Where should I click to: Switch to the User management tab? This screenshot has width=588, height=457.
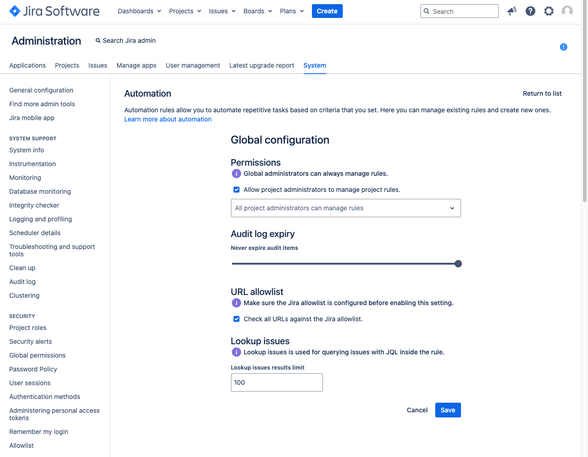click(x=193, y=65)
